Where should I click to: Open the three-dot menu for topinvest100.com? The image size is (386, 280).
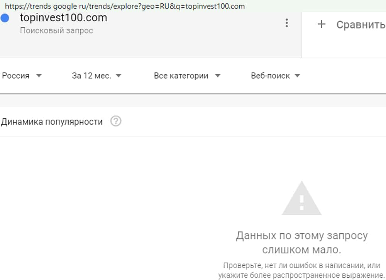coord(286,23)
